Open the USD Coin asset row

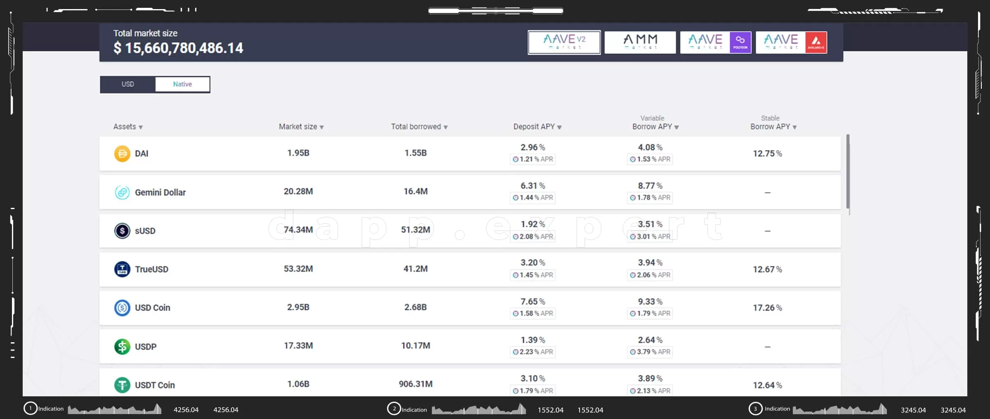(x=470, y=308)
